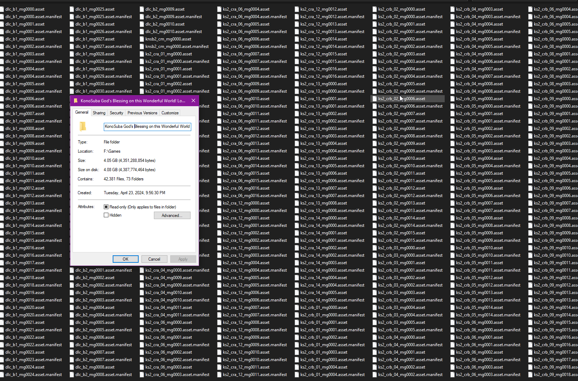Select file dlc_b1_mg0021.asset.manifest
Image resolution: width=578 pixels, height=381 pixels.
click(x=33, y=330)
